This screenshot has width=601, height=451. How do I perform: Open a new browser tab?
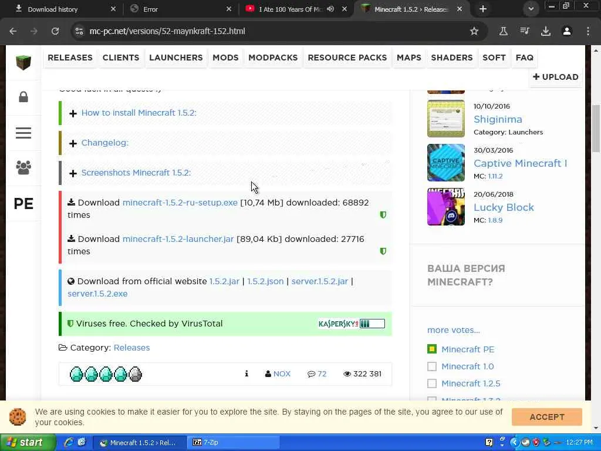click(x=483, y=9)
